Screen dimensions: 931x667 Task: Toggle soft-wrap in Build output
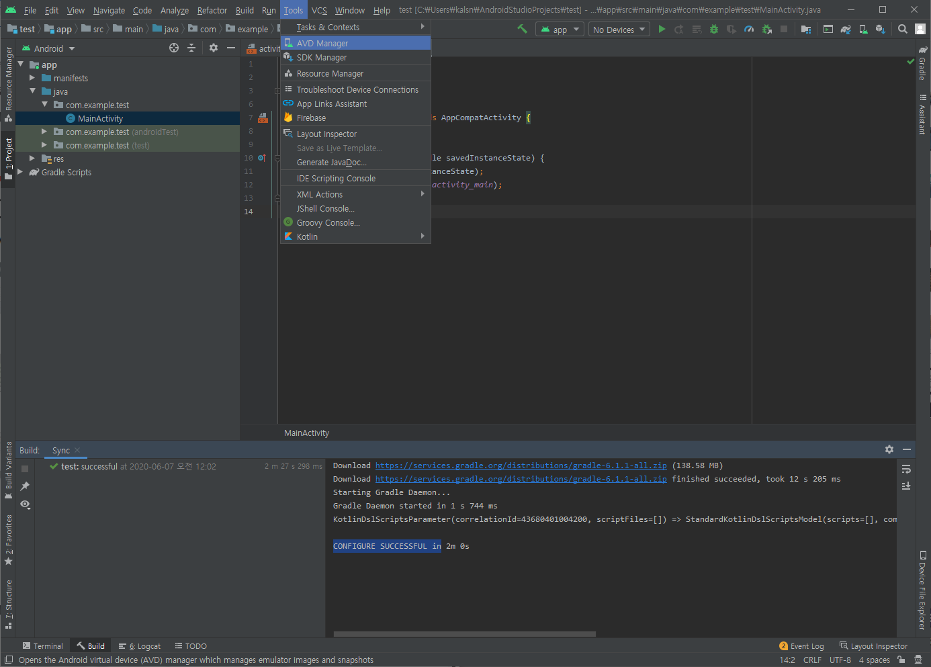coord(906,469)
